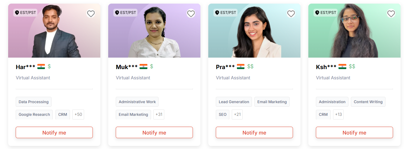
Task: Click the double dollar sign next to Ksh***
Action: click(x=352, y=66)
